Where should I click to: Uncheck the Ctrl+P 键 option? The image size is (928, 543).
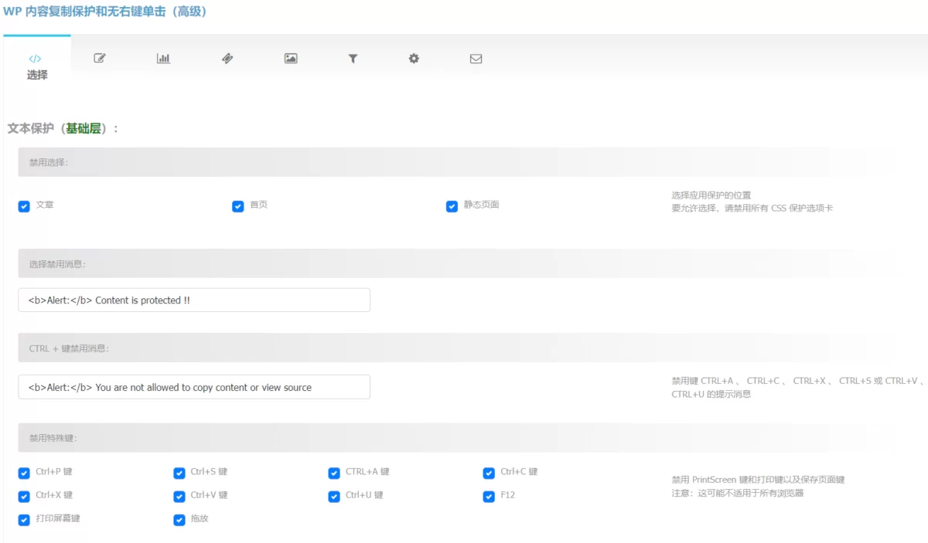pos(24,473)
